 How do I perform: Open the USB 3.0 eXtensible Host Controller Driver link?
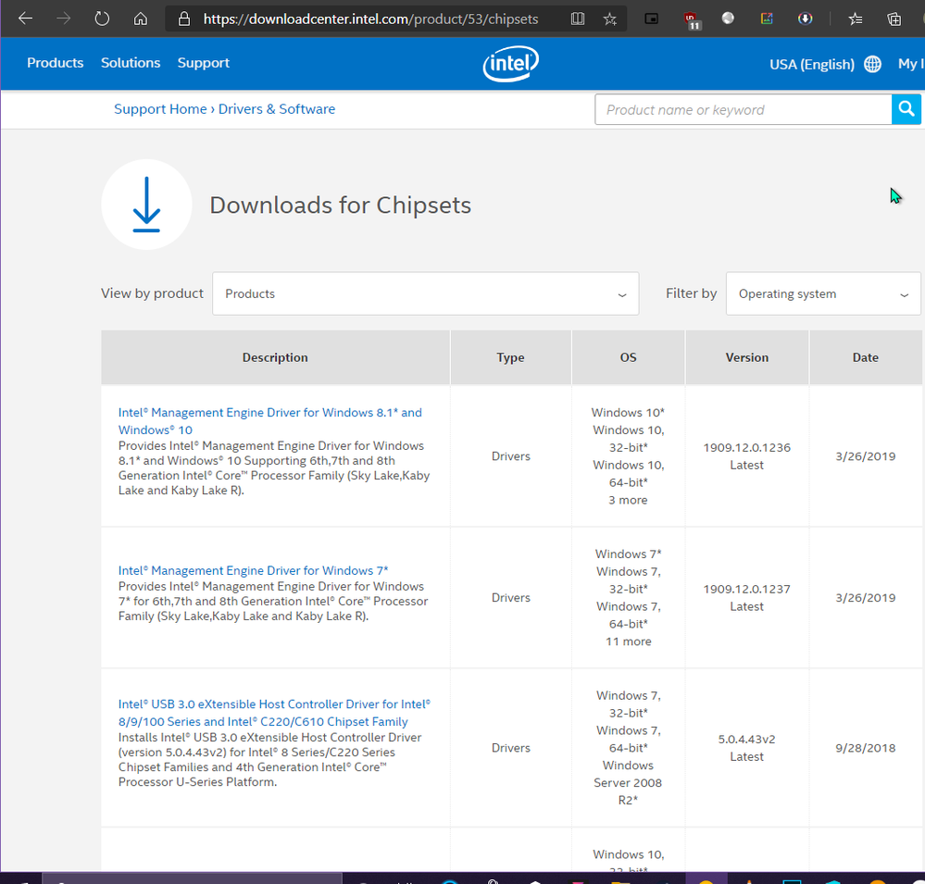[x=273, y=713]
